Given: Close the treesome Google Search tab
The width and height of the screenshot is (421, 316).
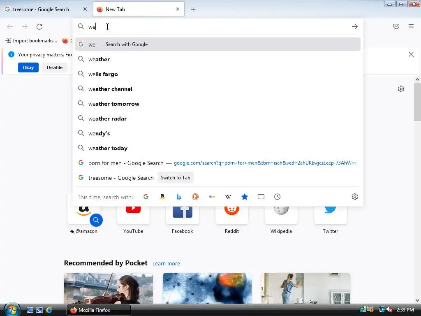Looking at the screenshot, I should coord(85,9).
